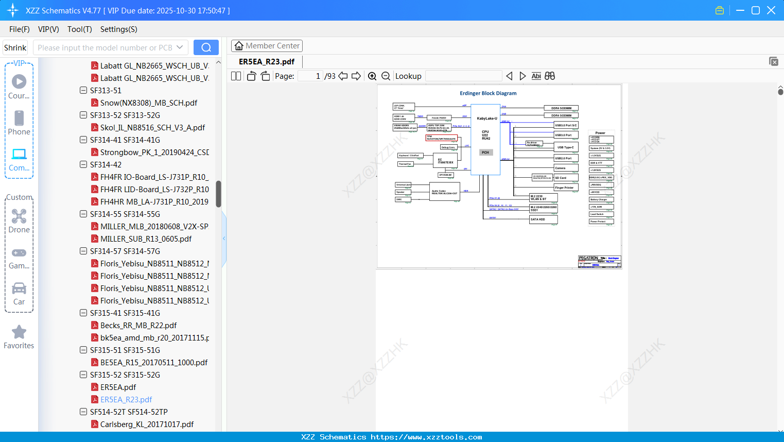784x442 pixels.
Task: Close the document panel with top-right icon
Action: [x=773, y=61]
